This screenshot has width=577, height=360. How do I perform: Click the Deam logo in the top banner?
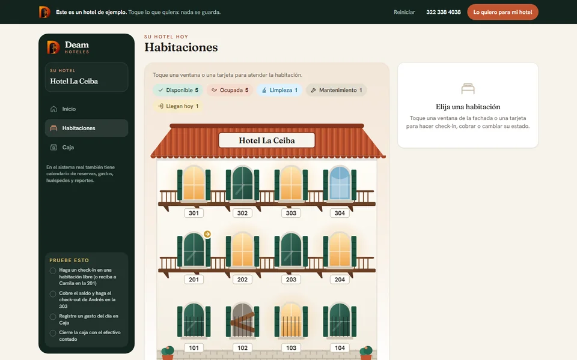click(44, 12)
